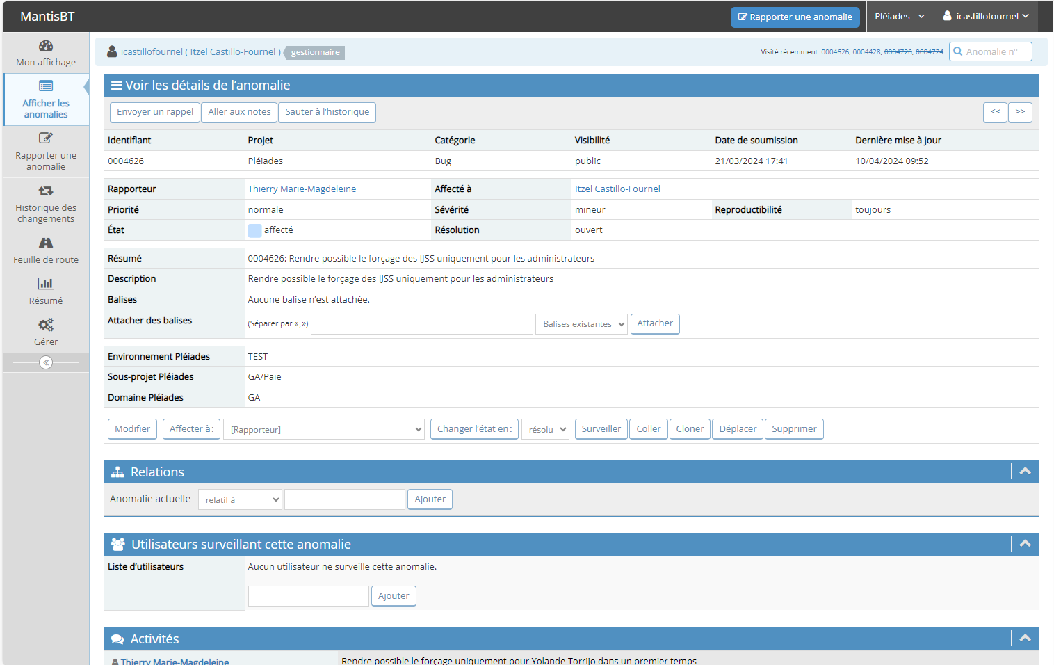The width and height of the screenshot is (1054, 665).
Task: Open the Mon affichage dashboard icon
Action: (46, 47)
